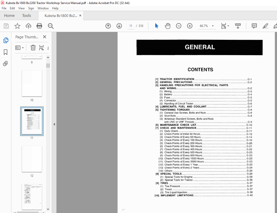Select page 9 thumbnail

32,57
